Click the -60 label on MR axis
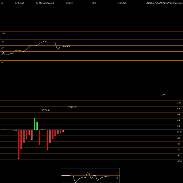Screen dimensions: 183x183 coord(179,150)
